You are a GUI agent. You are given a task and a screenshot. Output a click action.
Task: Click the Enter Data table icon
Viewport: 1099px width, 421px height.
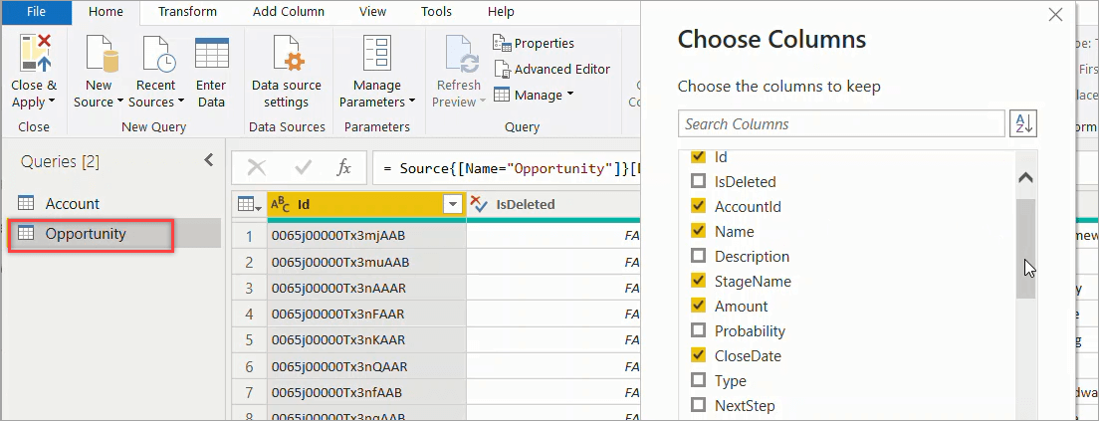pos(212,53)
